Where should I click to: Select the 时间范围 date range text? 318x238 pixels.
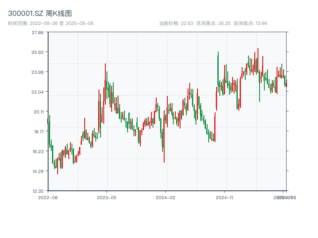tap(50, 23)
